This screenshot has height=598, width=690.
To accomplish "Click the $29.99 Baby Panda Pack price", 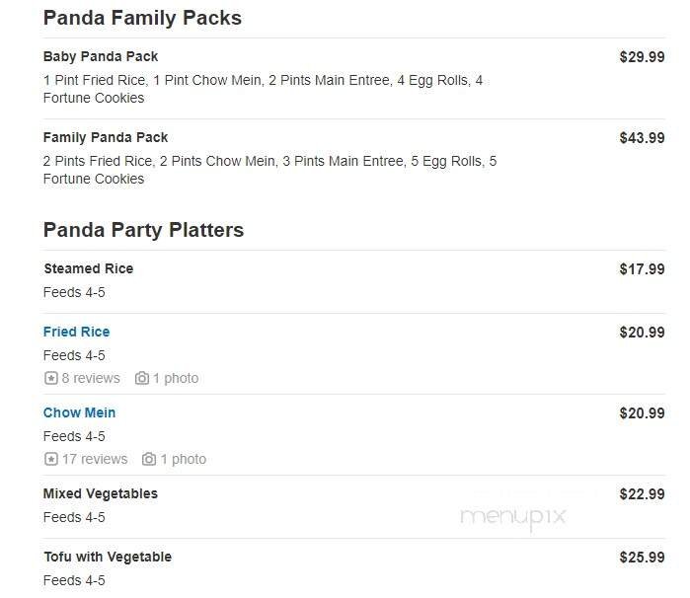I will 642,57.
